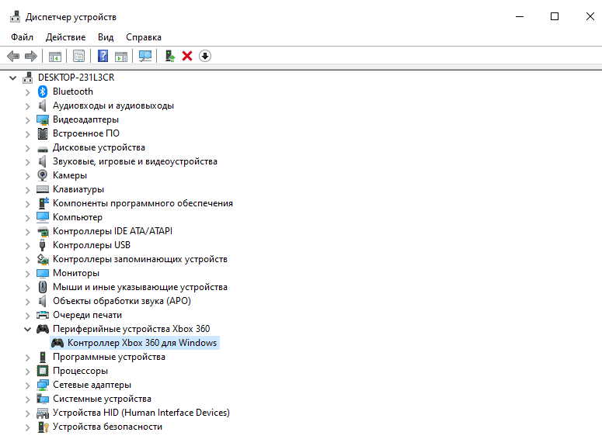Image resolution: width=602 pixels, height=446 pixels.
Task: Expand the Компьютер category
Action: tap(28, 218)
